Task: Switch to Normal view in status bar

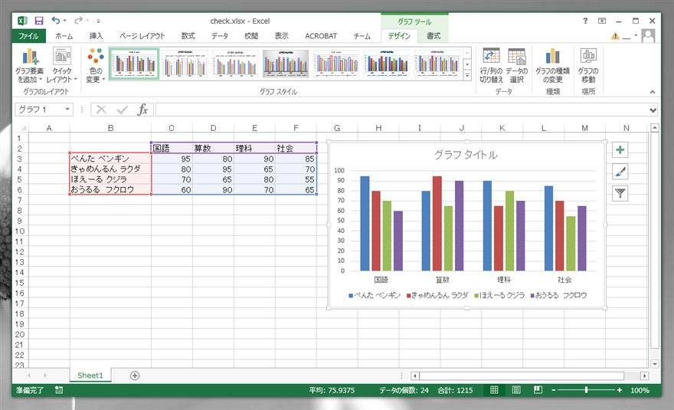Action: 494,390
